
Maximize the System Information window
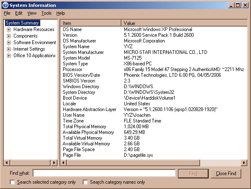[238, 5]
